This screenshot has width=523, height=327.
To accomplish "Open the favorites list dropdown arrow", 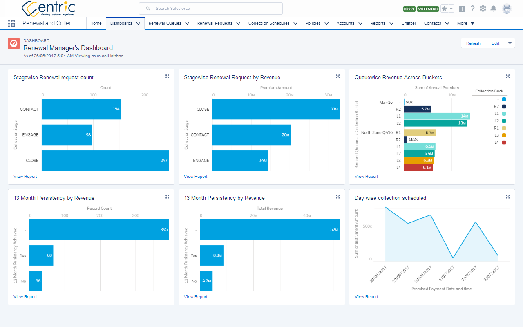I will (451, 9).
